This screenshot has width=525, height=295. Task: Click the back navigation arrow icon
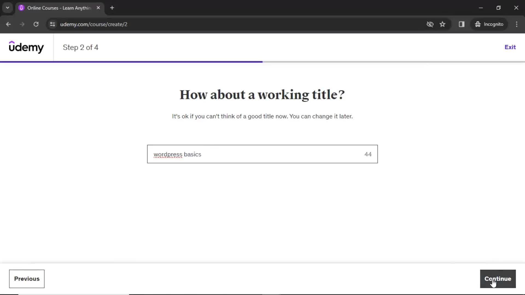(x=9, y=24)
